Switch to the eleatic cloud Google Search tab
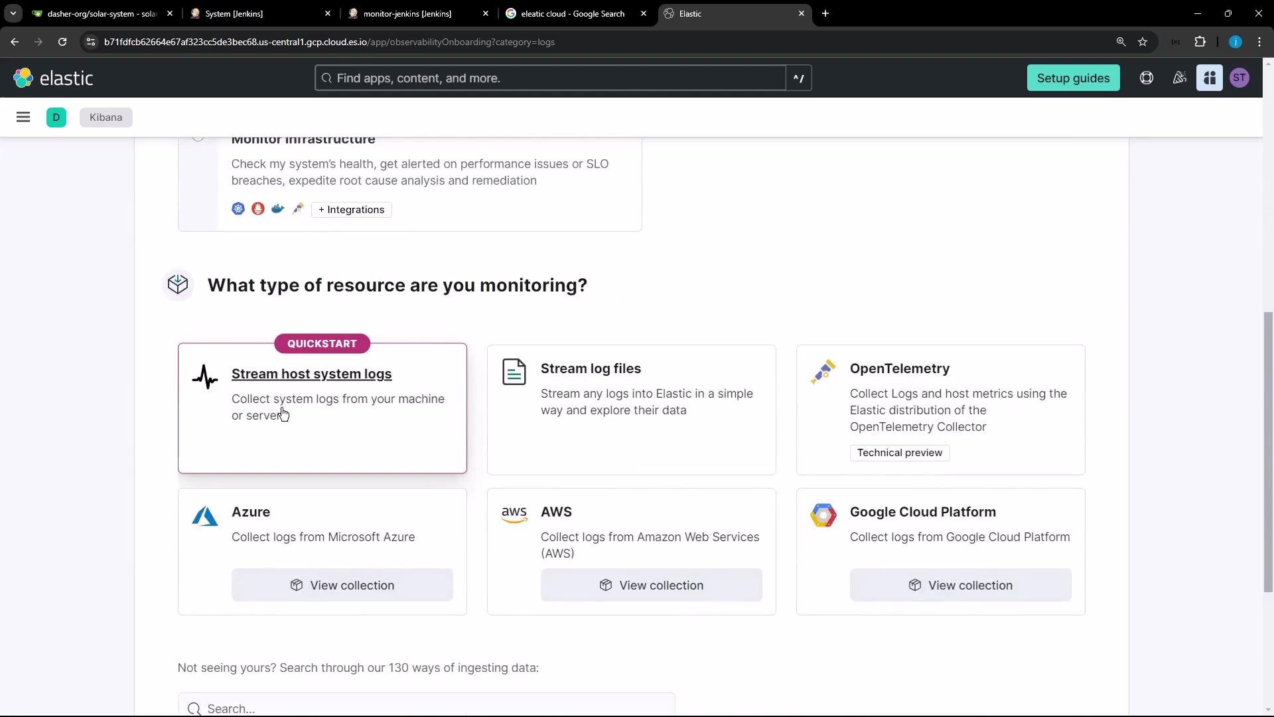The image size is (1274, 717). click(575, 13)
